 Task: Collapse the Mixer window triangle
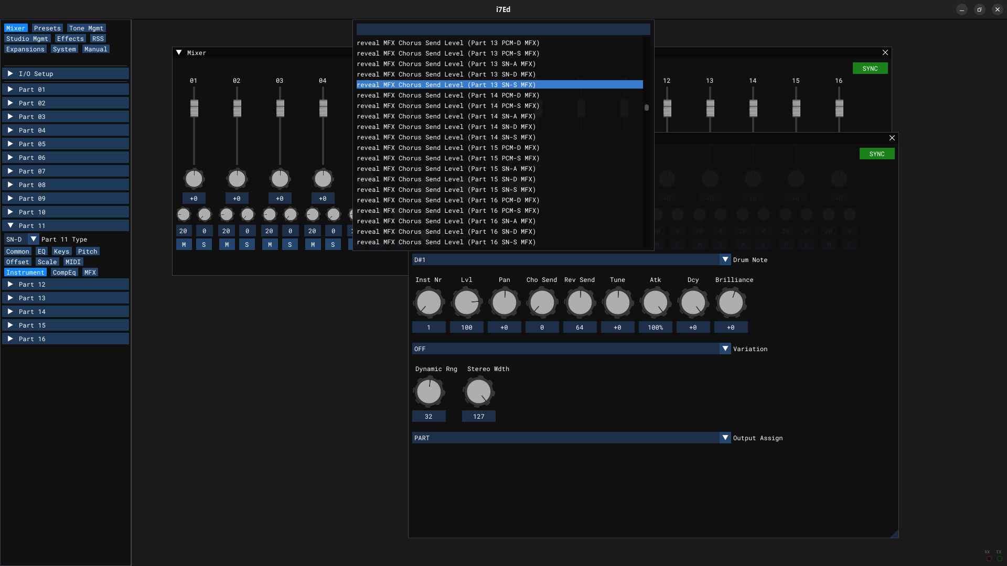[179, 53]
